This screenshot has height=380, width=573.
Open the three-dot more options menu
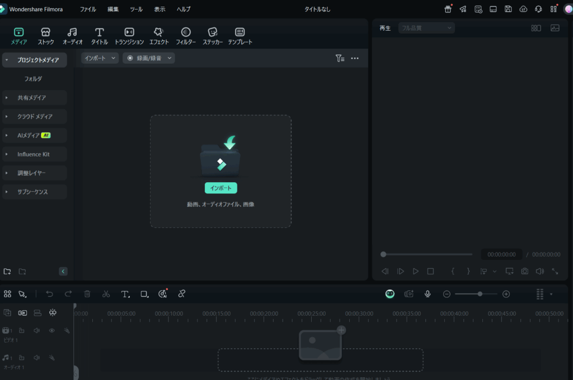tap(355, 58)
